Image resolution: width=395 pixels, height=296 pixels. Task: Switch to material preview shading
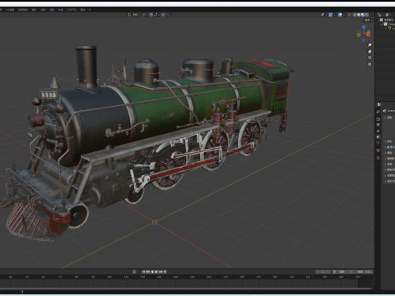pos(363,15)
